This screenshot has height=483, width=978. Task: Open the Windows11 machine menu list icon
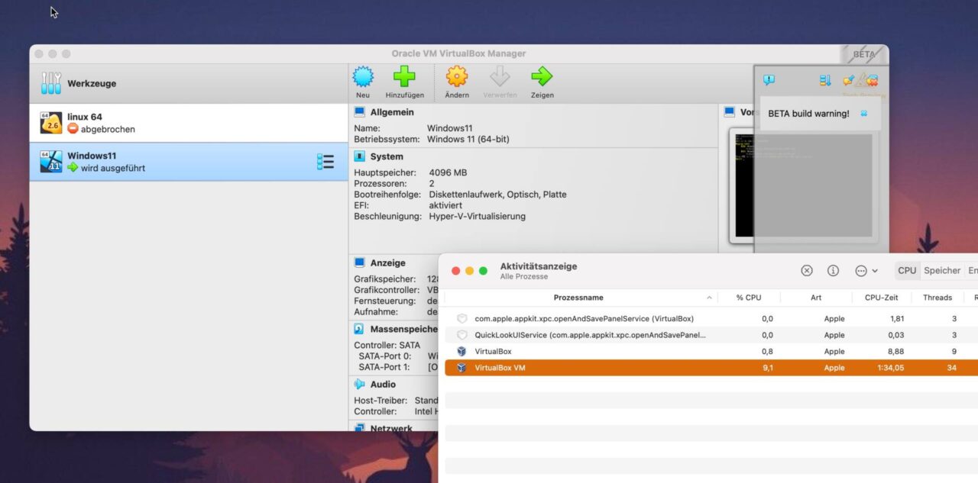coord(325,162)
